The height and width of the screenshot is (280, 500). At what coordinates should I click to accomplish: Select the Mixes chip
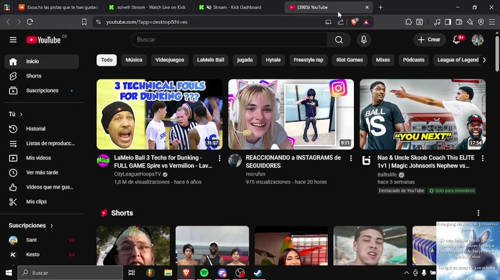click(383, 60)
